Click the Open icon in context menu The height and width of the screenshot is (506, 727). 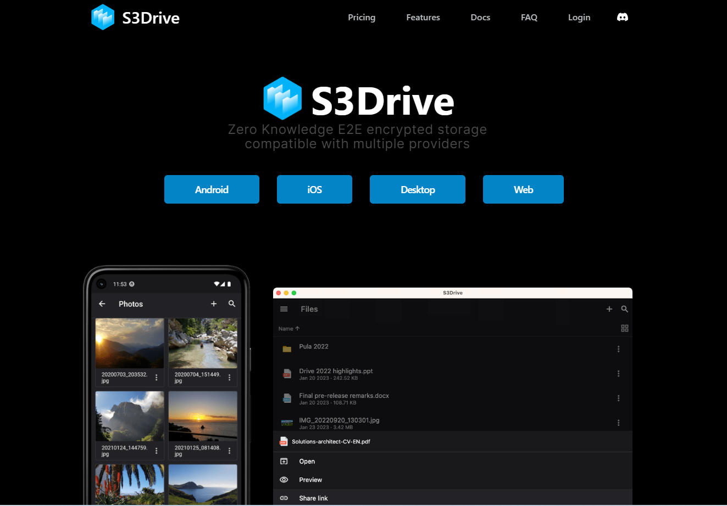pos(284,462)
